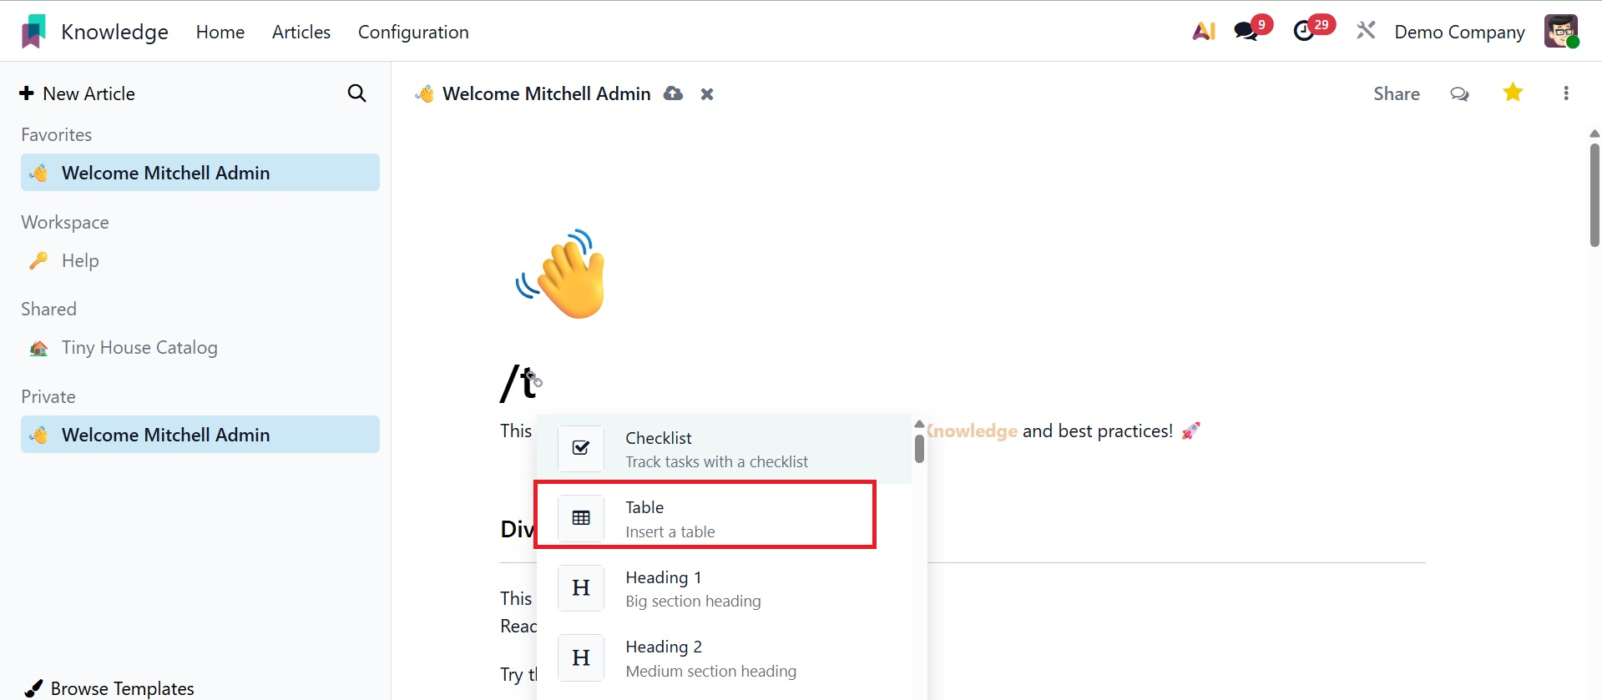The width and height of the screenshot is (1602, 700).
Task: Open the user avatar menu
Action: coord(1560,32)
